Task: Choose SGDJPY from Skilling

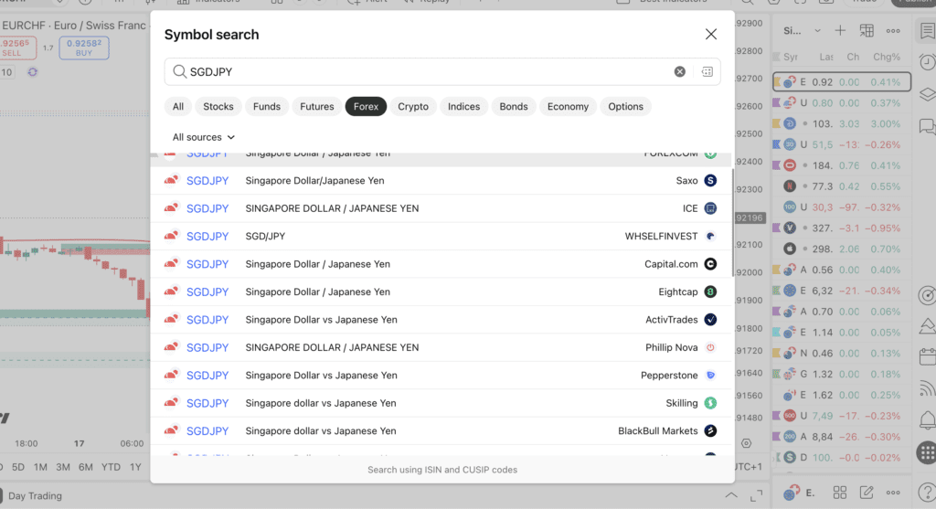Action: point(441,403)
